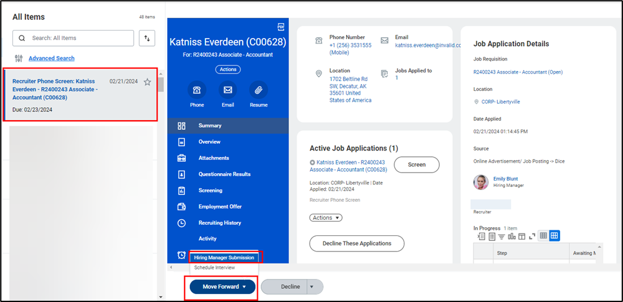The height and width of the screenshot is (302, 623).
Task: Open the Questionnaire Results tab
Action: (224, 174)
